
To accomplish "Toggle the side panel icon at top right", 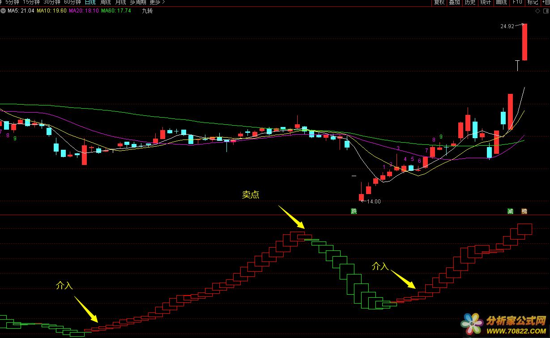I will [545, 11].
